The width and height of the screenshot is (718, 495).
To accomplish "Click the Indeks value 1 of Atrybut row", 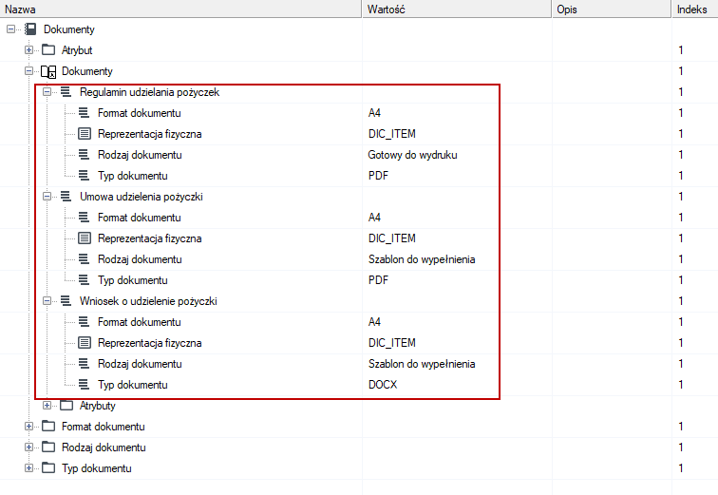I will coord(680,50).
